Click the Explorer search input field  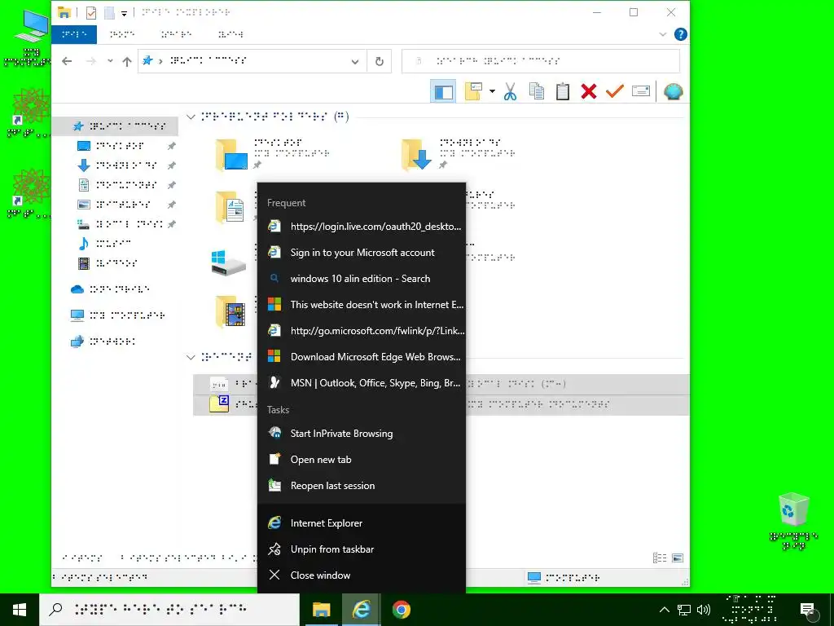pyautogui.click(x=541, y=61)
